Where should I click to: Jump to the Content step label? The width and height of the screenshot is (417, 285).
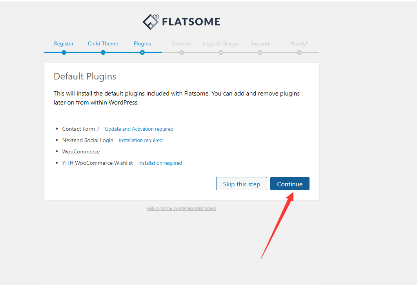[x=181, y=43]
